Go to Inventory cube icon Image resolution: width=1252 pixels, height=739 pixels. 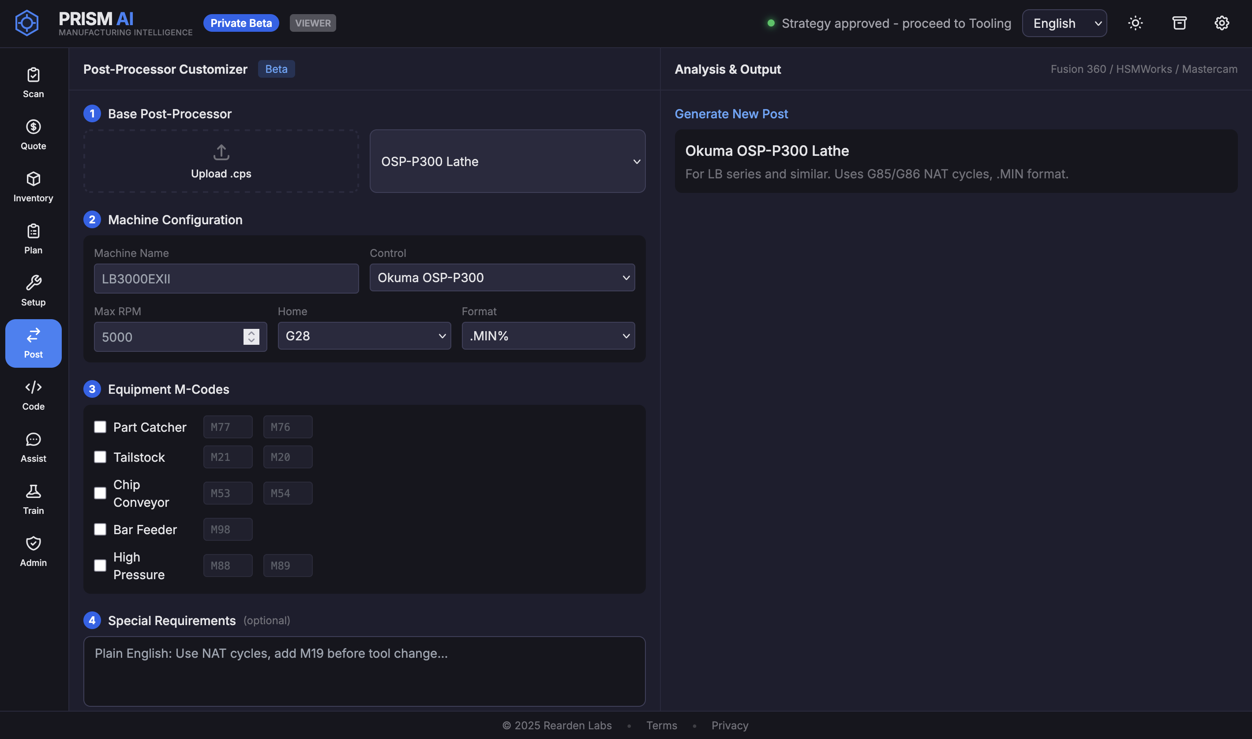tap(34, 187)
